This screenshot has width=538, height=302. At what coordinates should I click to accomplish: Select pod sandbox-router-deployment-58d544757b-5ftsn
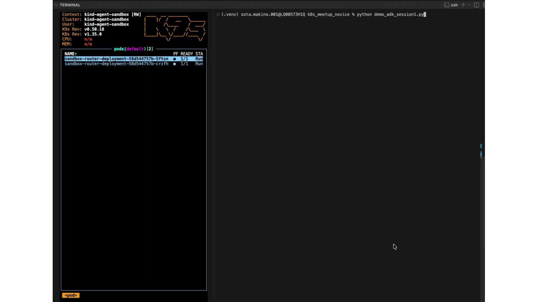pyautogui.click(x=134, y=59)
